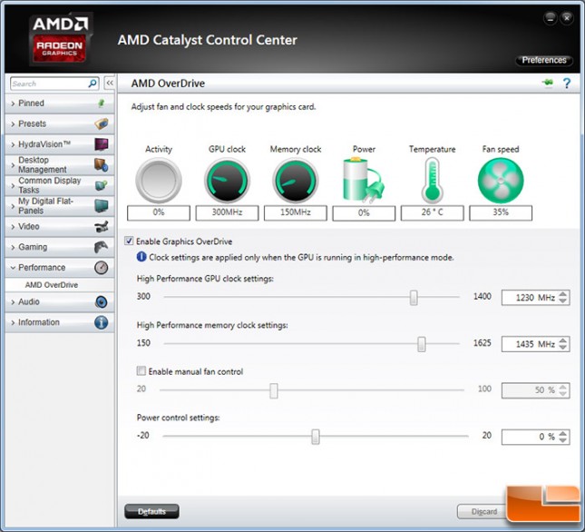Viewport: 585px width, 532px height.
Task: Open the Preferences menu
Action: (544, 60)
